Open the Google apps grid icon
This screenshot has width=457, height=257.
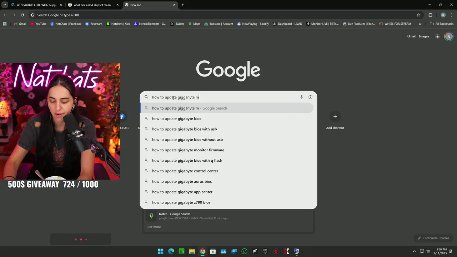[x=437, y=36]
